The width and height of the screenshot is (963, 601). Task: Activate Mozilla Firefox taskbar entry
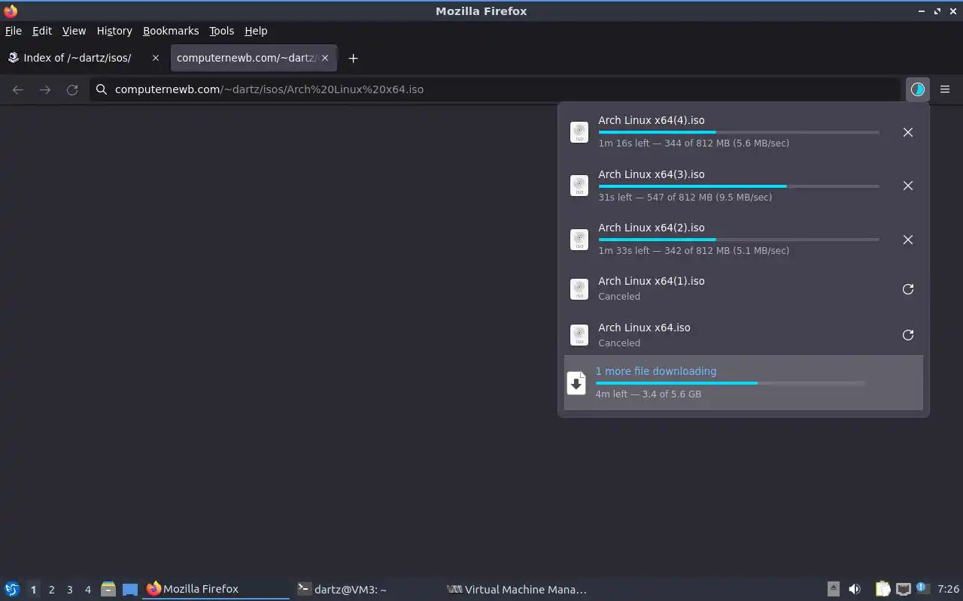(216, 589)
